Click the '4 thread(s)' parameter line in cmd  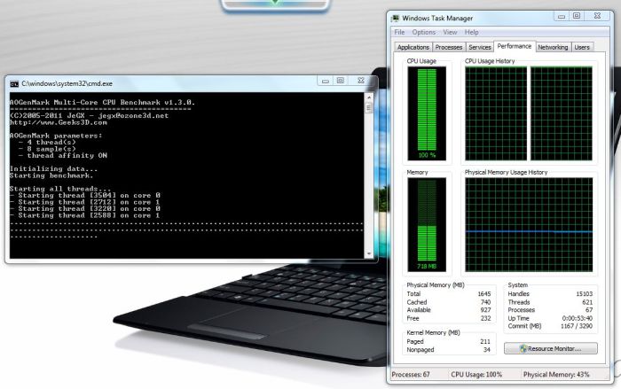coord(47,143)
